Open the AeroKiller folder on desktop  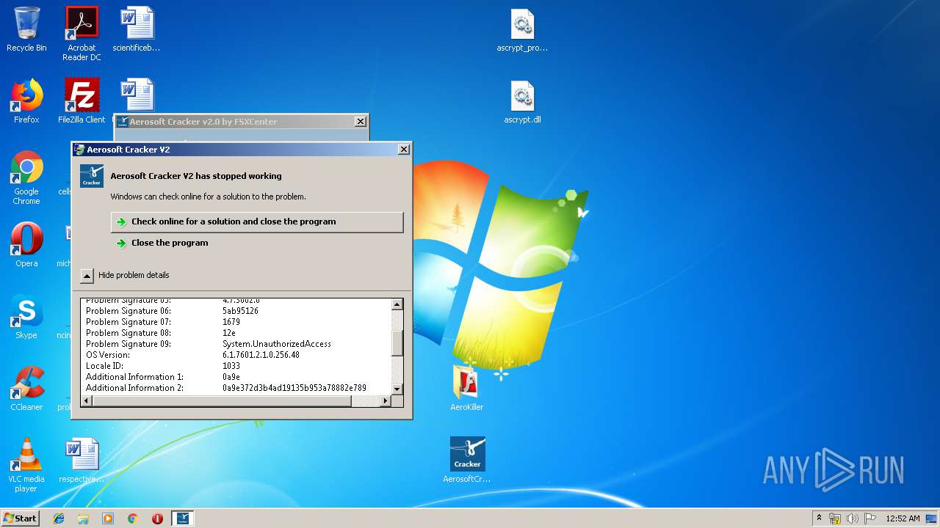[x=467, y=389]
